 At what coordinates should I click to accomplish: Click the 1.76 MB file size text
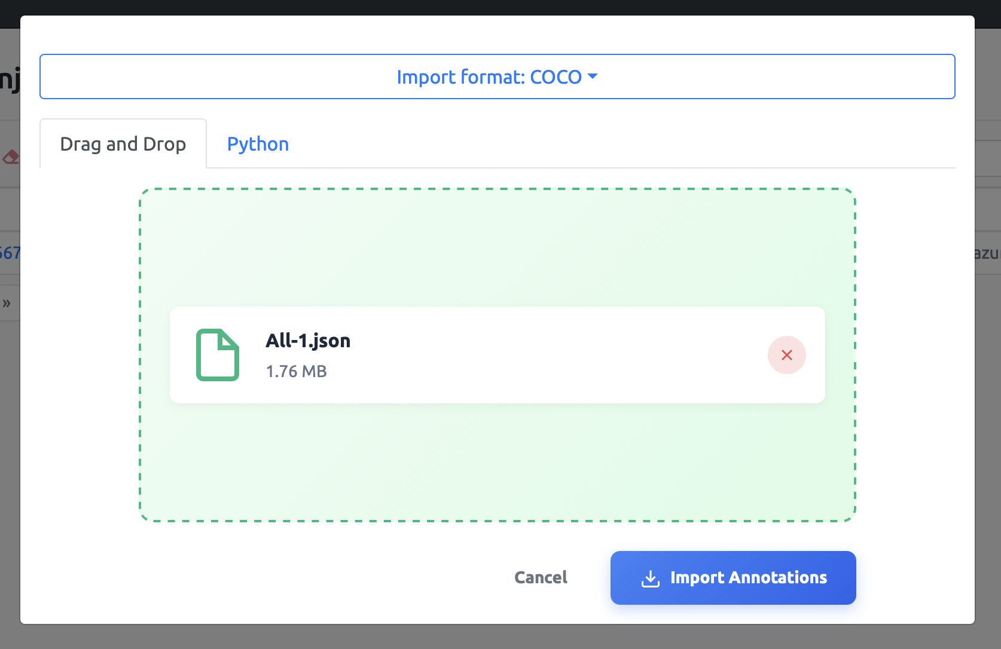[296, 371]
